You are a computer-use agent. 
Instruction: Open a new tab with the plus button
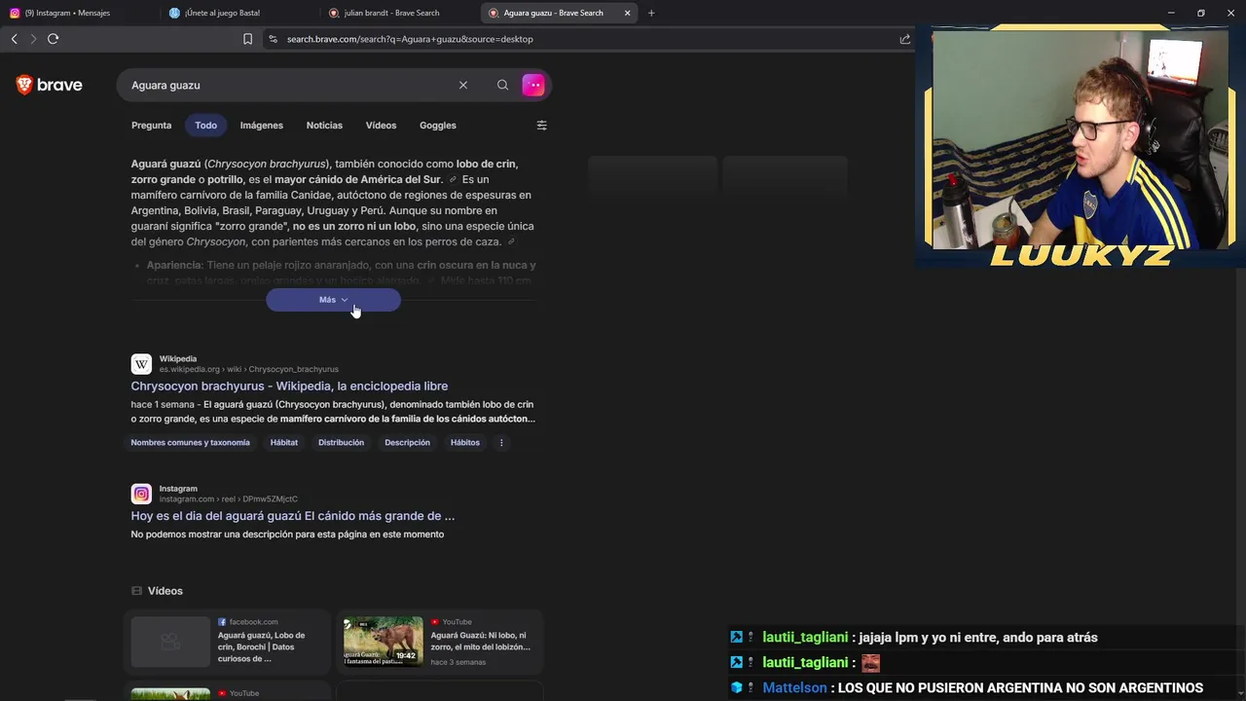651,13
